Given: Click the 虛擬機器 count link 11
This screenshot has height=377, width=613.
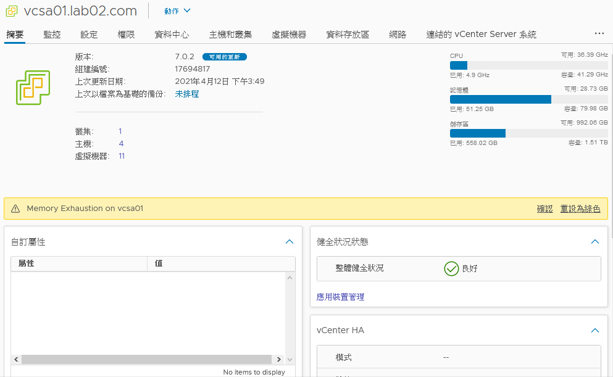Looking at the screenshot, I should (122, 156).
